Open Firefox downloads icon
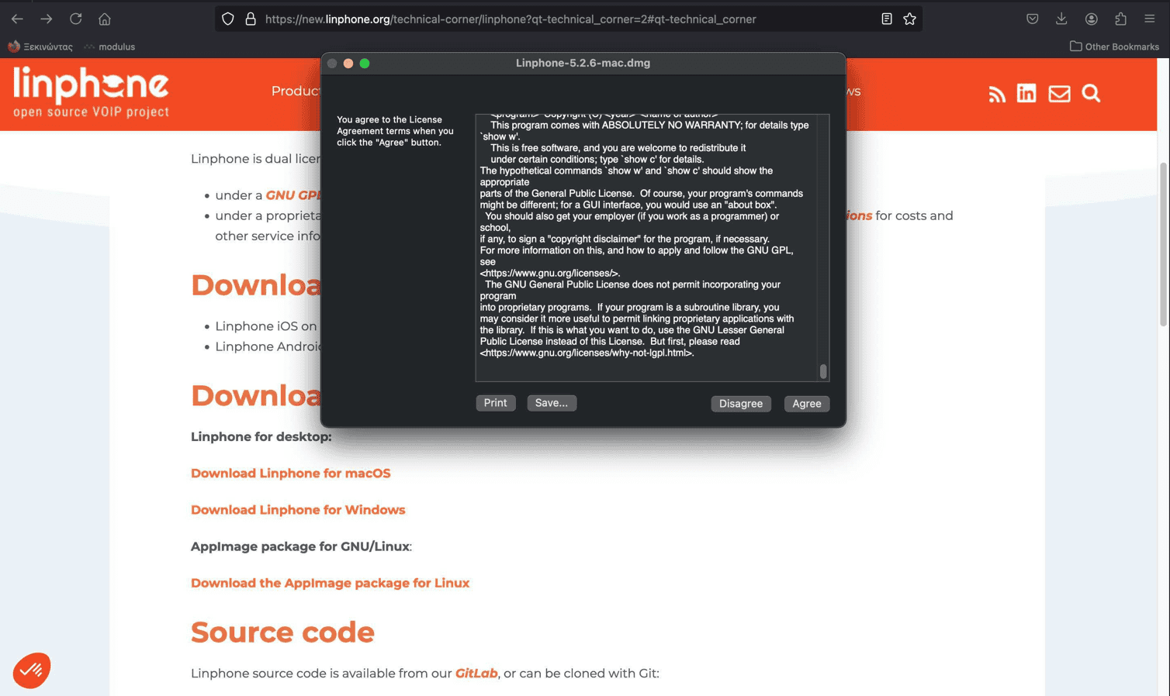Viewport: 1170px width, 696px height. coord(1061,19)
